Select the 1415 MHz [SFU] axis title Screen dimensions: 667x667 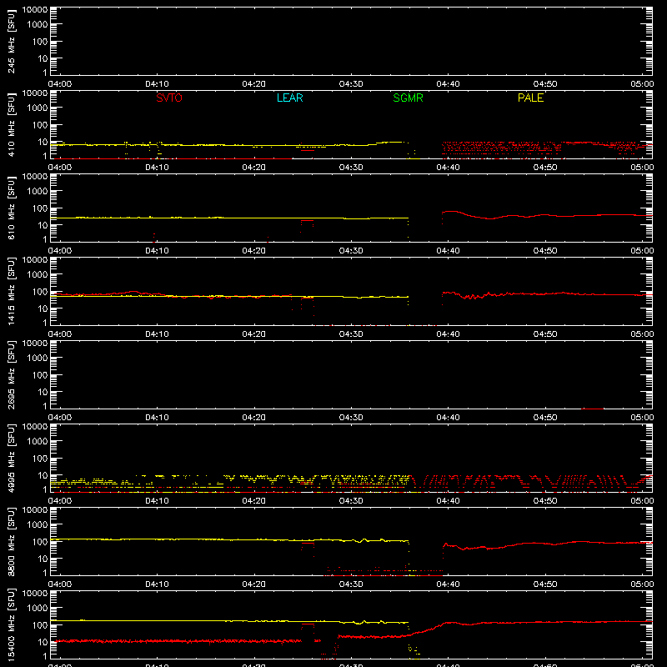(11, 291)
